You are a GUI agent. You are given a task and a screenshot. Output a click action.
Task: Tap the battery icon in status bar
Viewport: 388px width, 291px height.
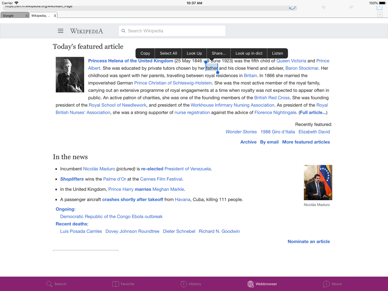click(382, 3)
